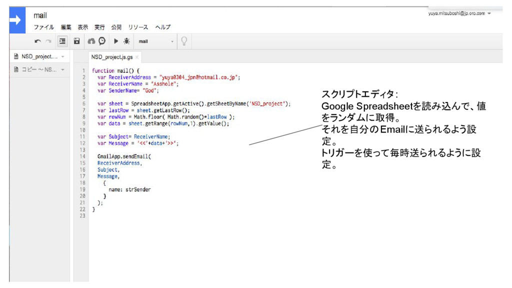This screenshot has height=288, width=512.
Task: Close the NSD_project.js.gs tab
Action: [137, 57]
